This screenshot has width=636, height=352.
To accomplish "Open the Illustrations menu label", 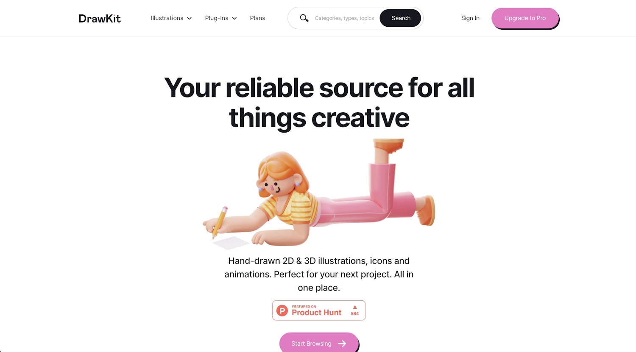I will (167, 18).
